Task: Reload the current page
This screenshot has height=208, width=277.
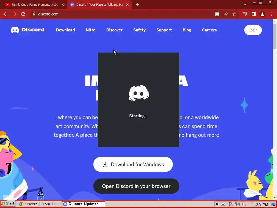Action: [23, 14]
